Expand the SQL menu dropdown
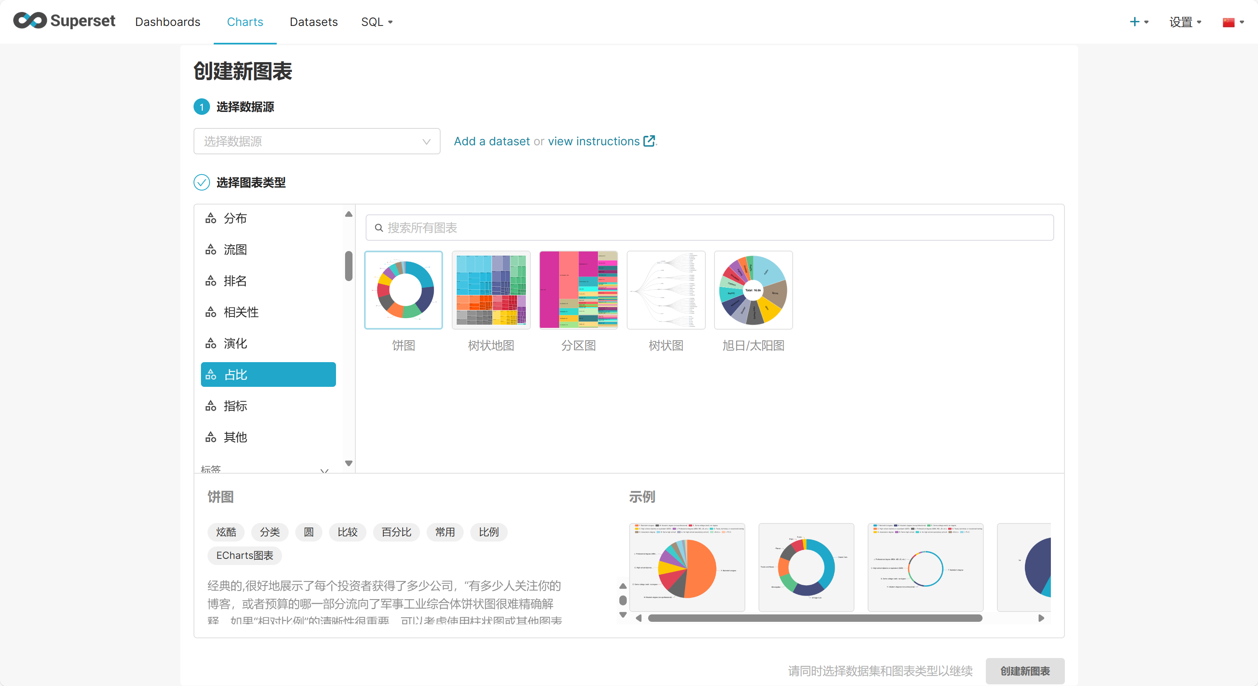The height and width of the screenshot is (686, 1258). pyautogui.click(x=376, y=22)
